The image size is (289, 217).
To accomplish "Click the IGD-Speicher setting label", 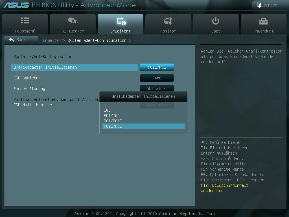I will coord(27,78).
